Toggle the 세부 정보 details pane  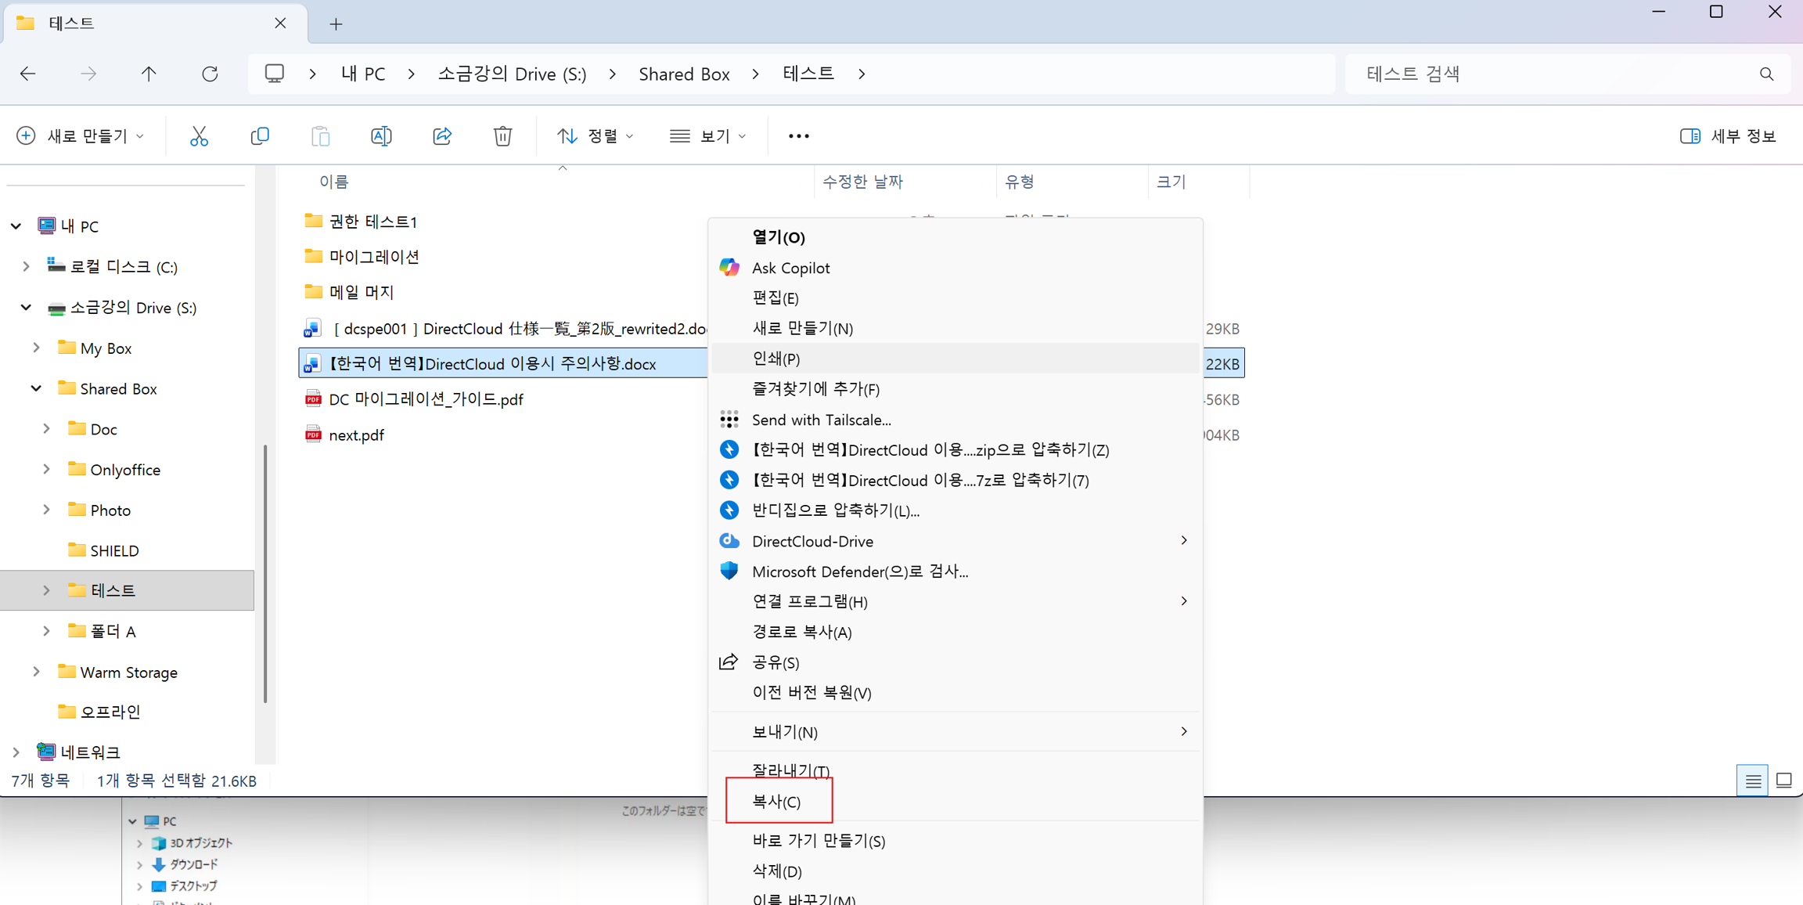pyautogui.click(x=1727, y=136)
